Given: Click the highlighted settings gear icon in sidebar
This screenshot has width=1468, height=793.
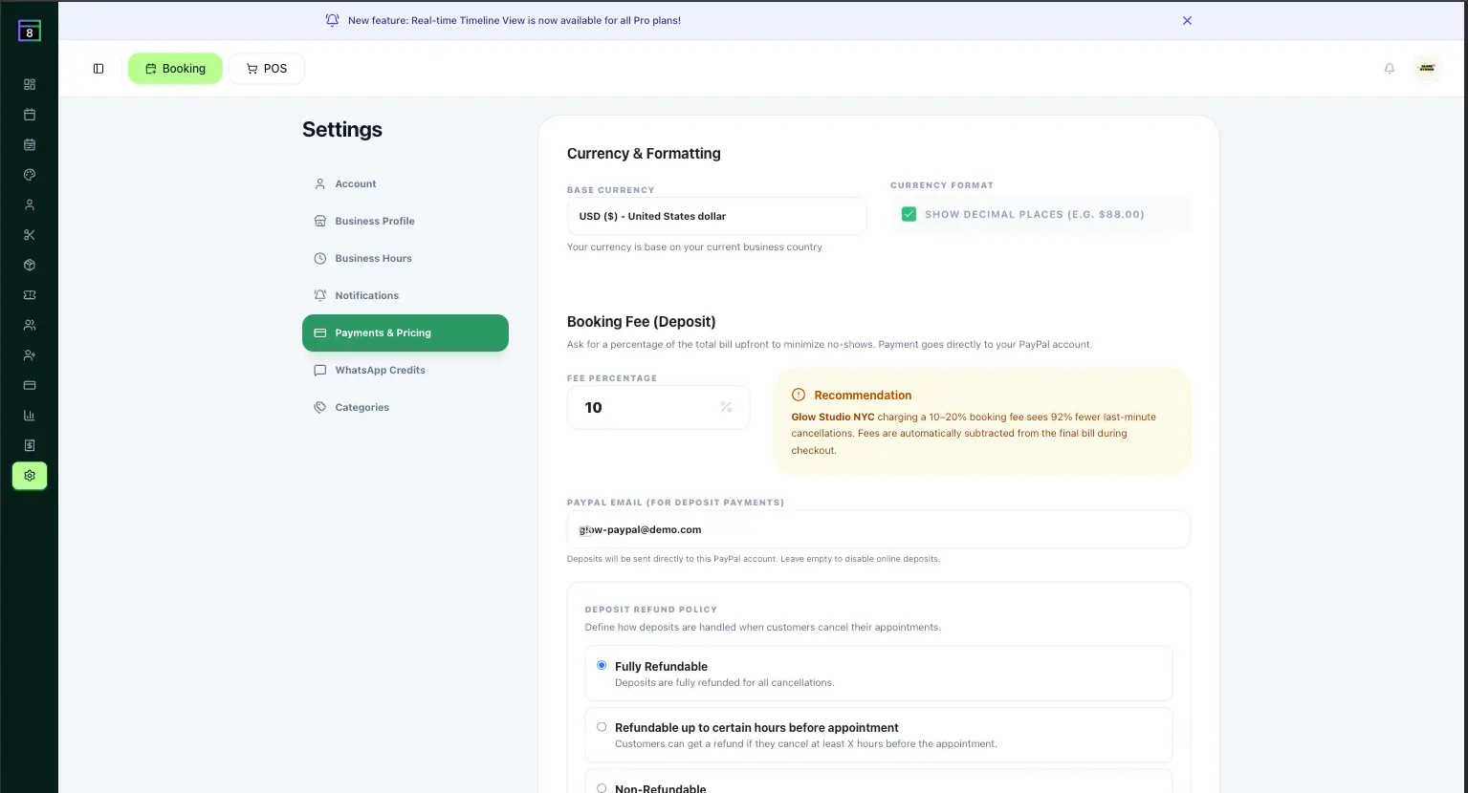Looking at the screenshot, I should (x=30, y=476).
